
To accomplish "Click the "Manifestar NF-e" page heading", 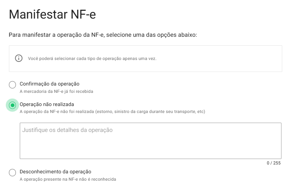I will point(52,15).
